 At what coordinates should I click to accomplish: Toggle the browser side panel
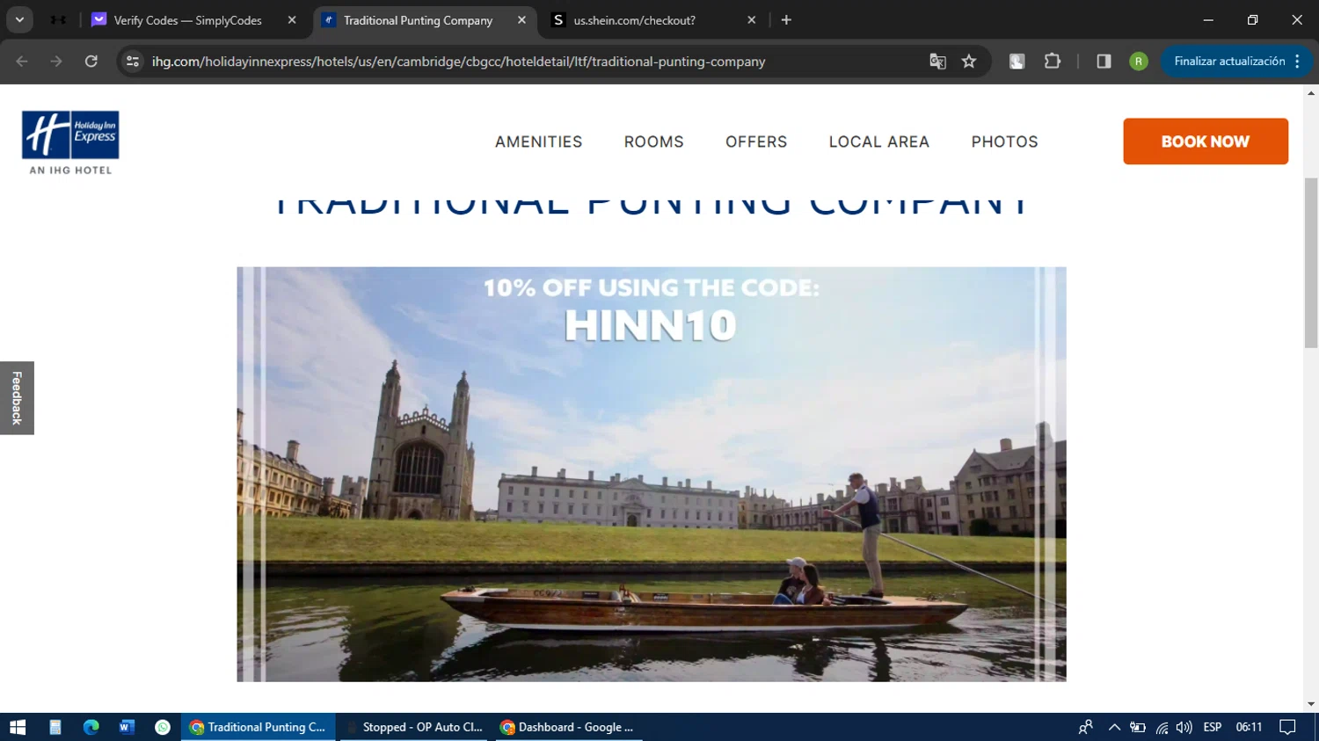coord(1104,62)
